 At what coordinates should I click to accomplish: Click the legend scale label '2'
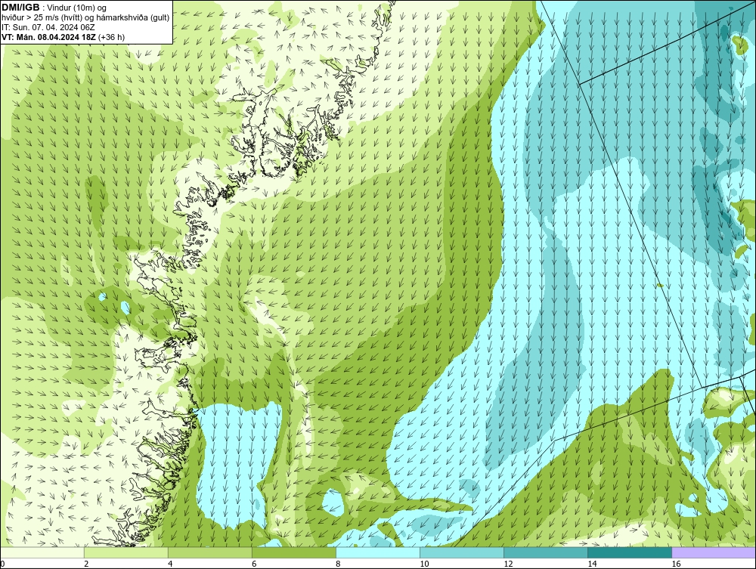[86, 564]
